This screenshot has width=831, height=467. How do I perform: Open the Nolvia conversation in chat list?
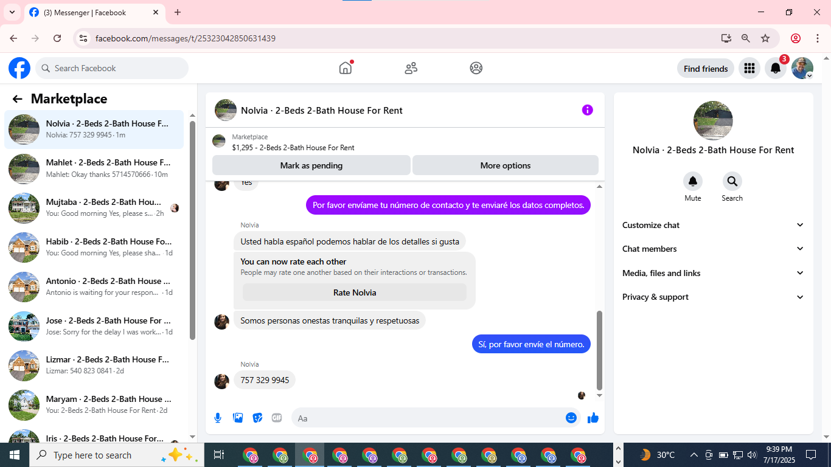point(94,129)
